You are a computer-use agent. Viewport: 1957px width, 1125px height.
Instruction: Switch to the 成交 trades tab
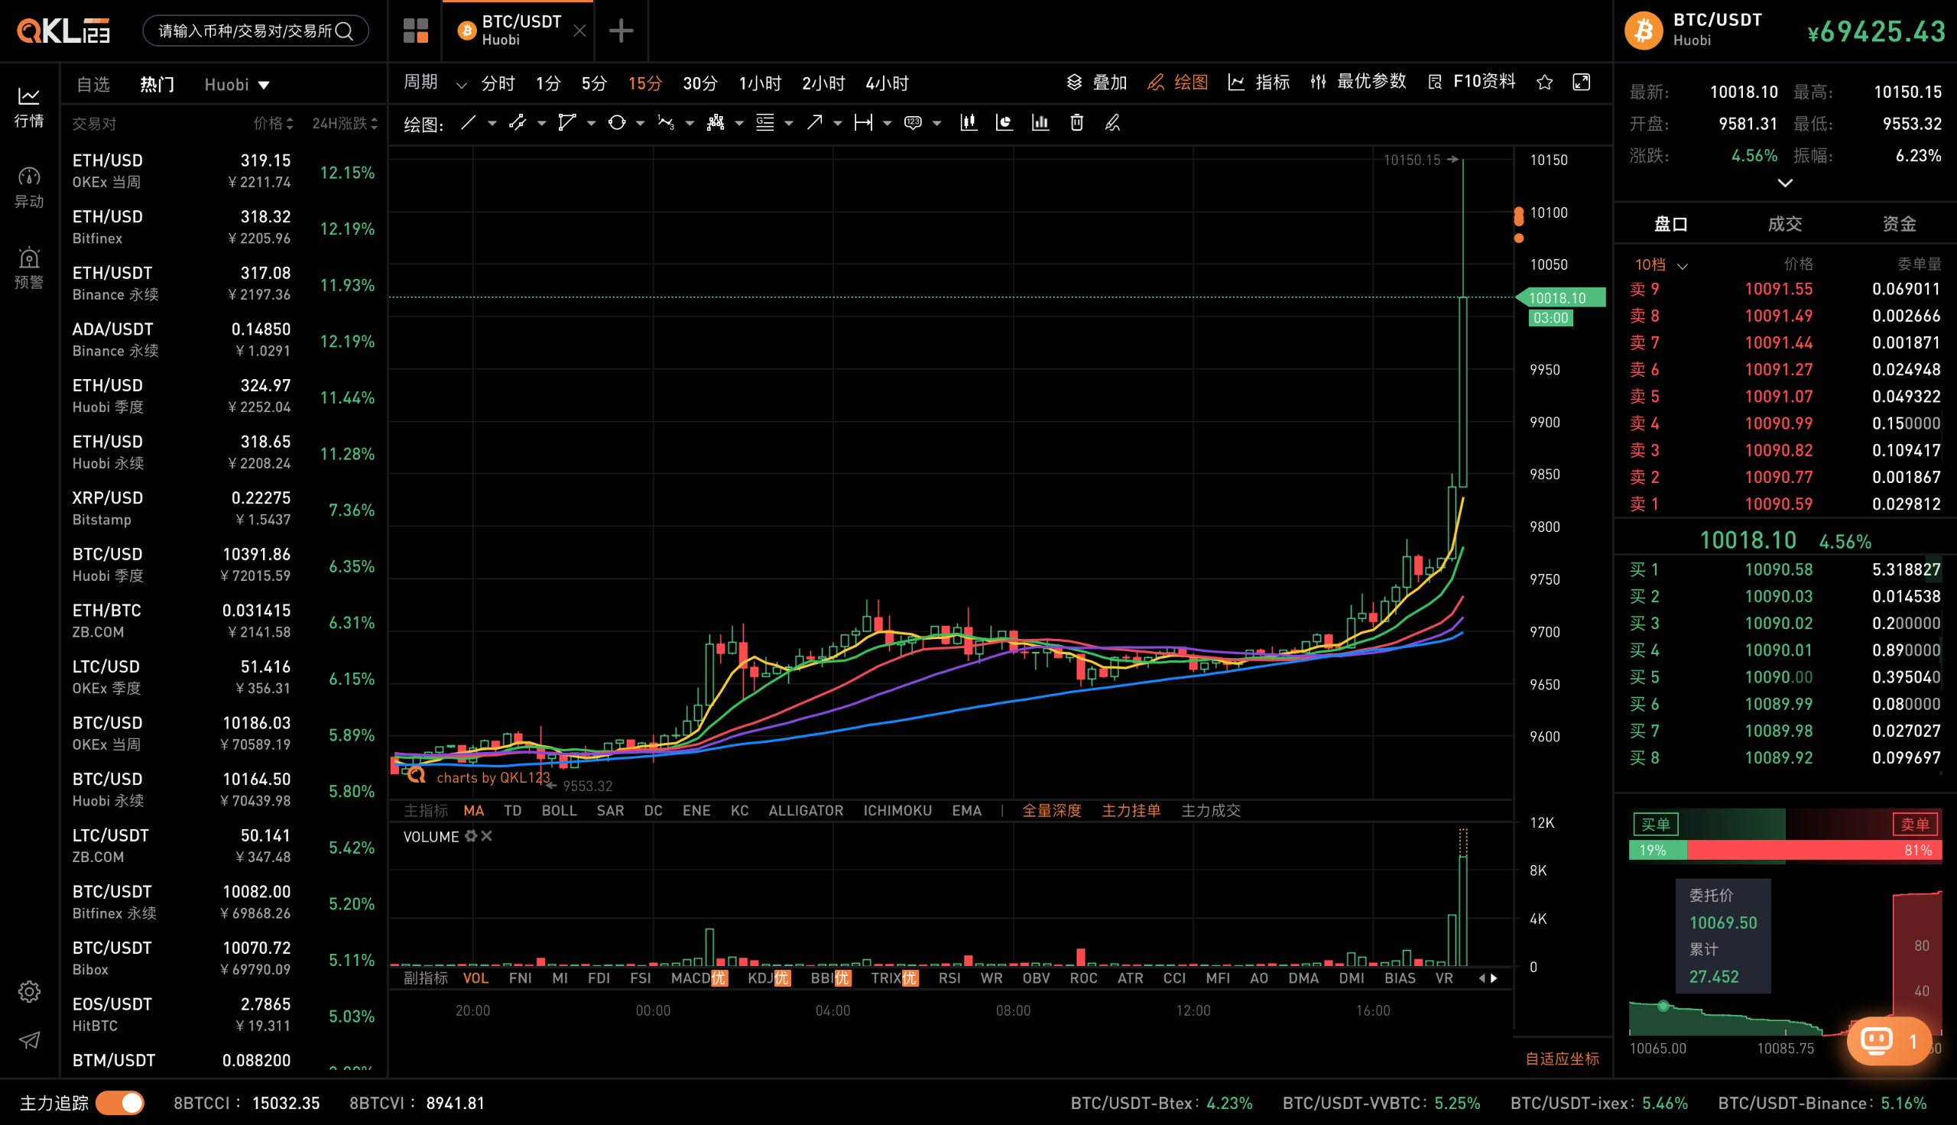tap(1785, 224)
